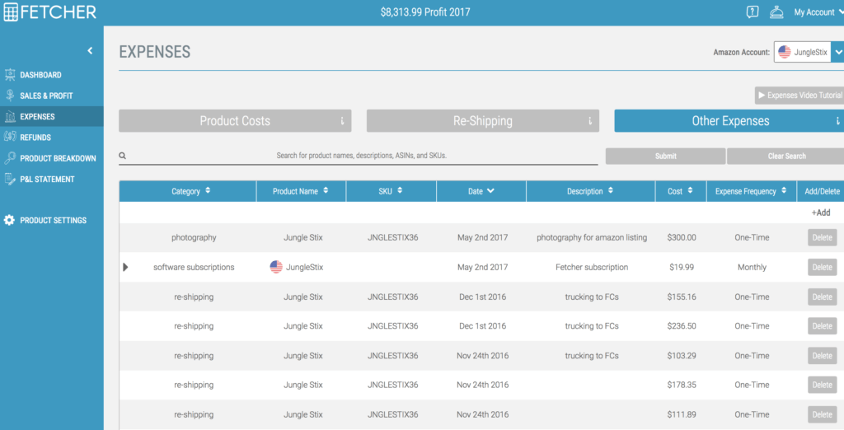844x430 pixels.
Task: Click the $19.99 cost cell
Action: click(682, 267)
